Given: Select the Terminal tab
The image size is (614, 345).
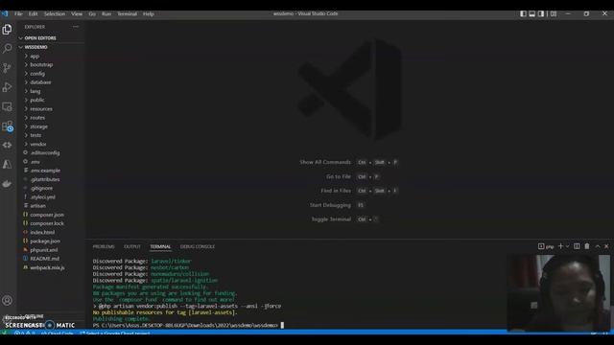Looking at the screenshot, I should tap(160, 247).
